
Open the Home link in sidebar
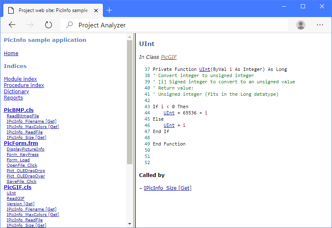point(11,53)
